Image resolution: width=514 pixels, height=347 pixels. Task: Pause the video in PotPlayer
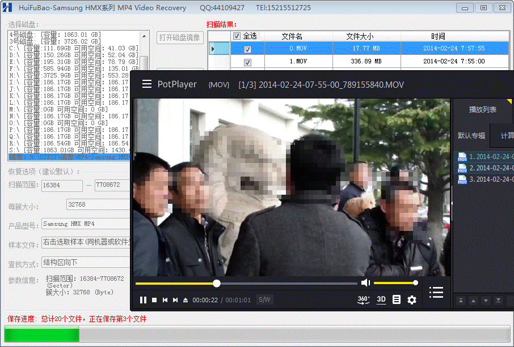143,300
